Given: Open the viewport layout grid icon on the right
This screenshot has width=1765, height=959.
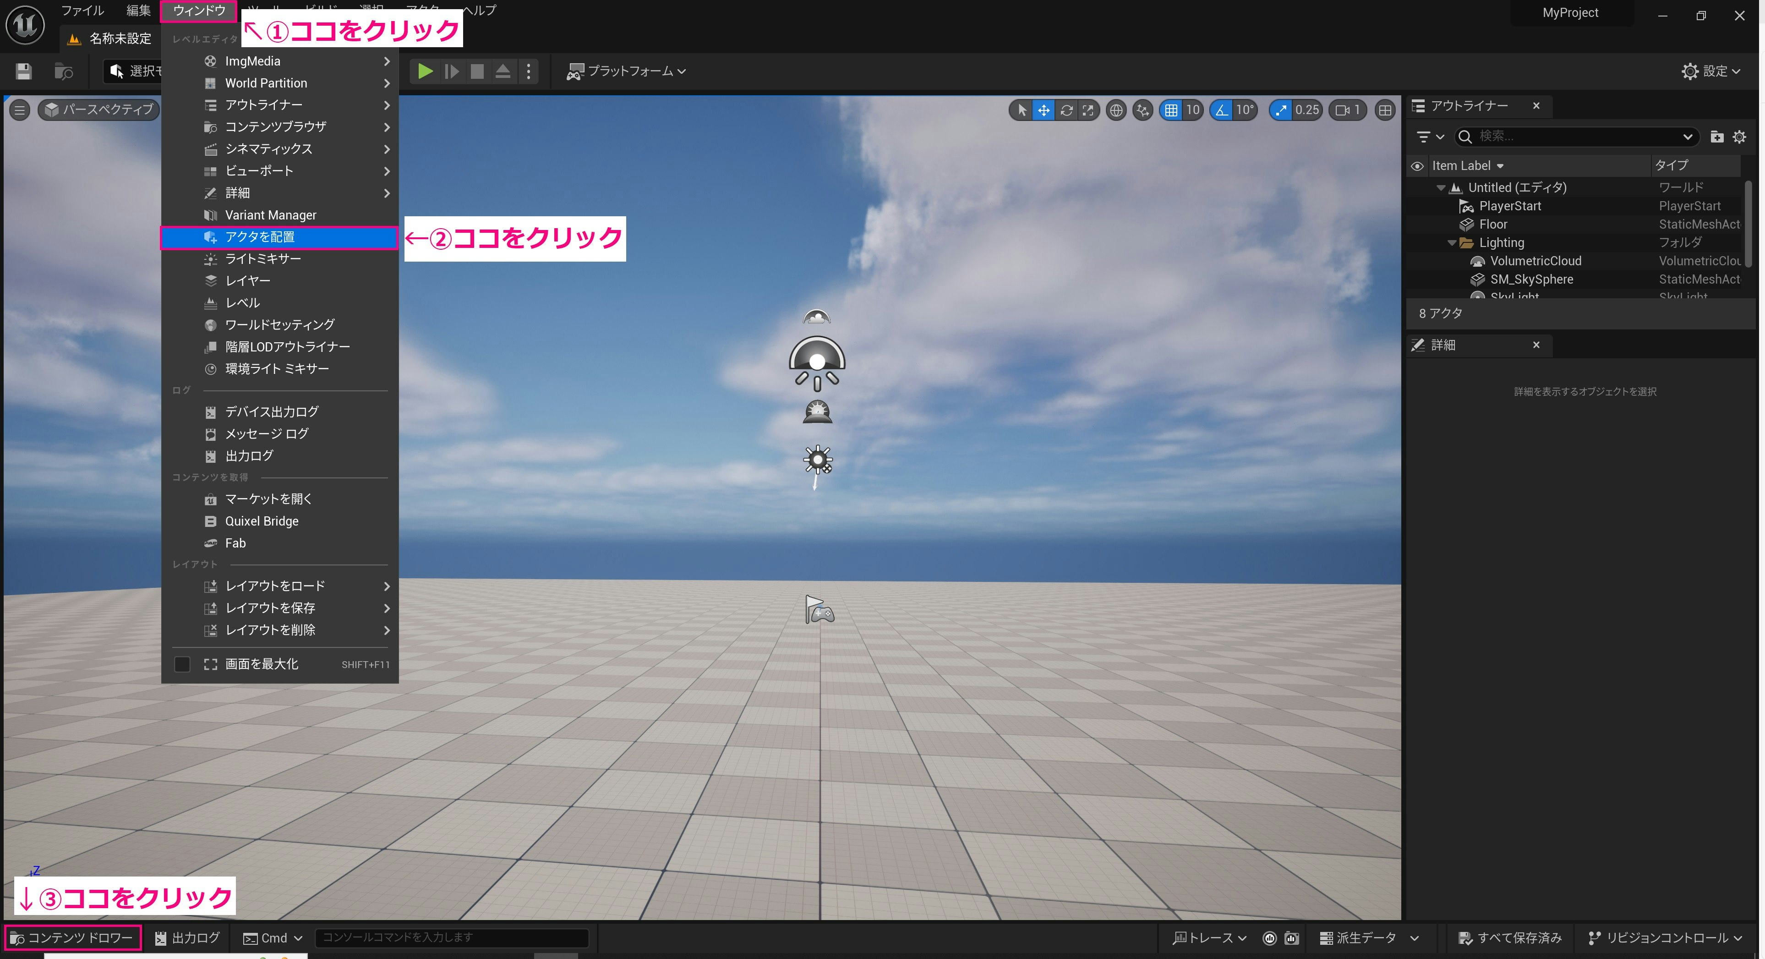Looking at the screenshot, I should pyautogui.click(x=1385, y=110).
